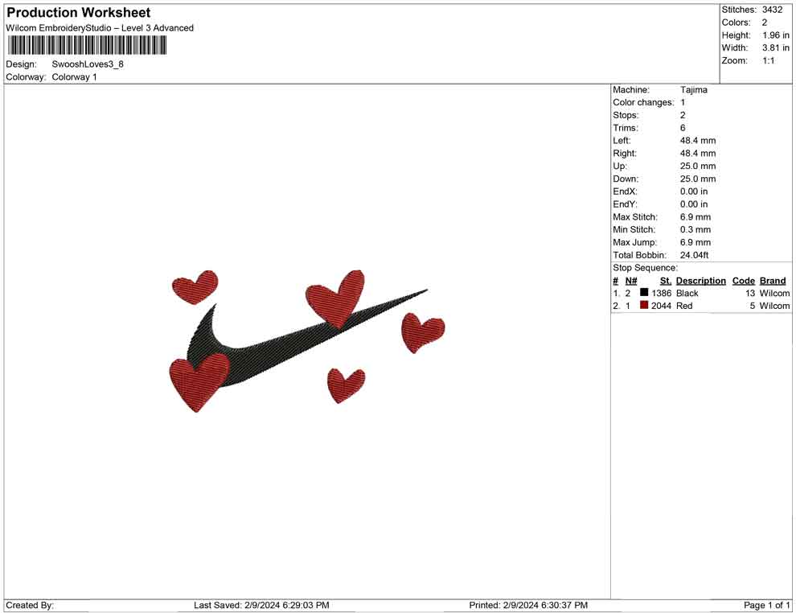Click the Stitches value '3432'

pyautogui.click(x=772, y=10)
